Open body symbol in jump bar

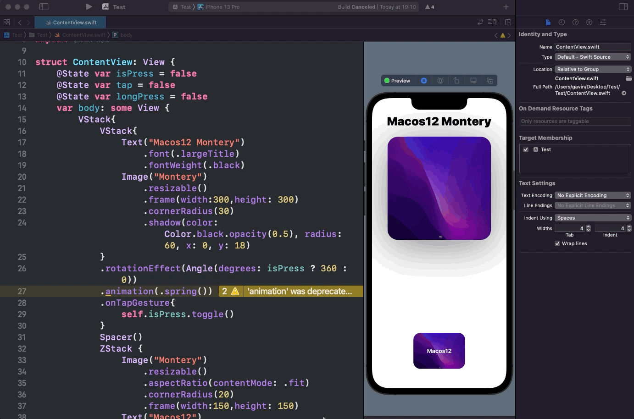tap(122, 35)
